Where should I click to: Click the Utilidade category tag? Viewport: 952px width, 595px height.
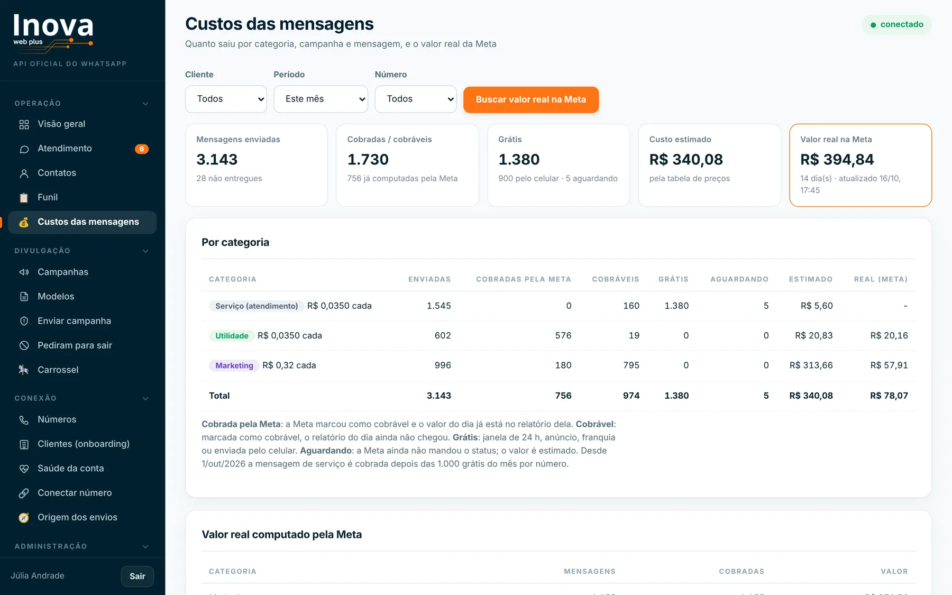[232, 336]
